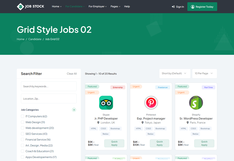The image size is (234, 161).
Task: Quick Apply for Exp. Project manager
Action: [159, 143]
